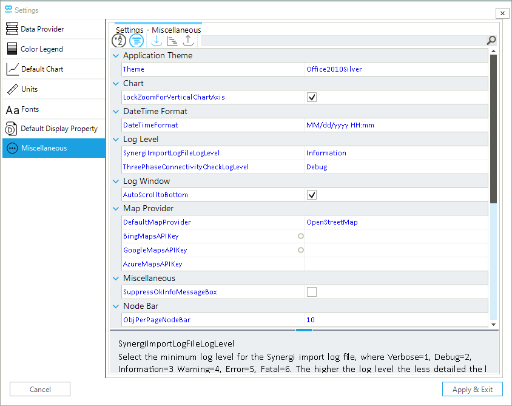This screenshot has height=406, width=512.
Task: Sort properties alphabetically with A-Z icon
Action: click(x=119, y=41)
